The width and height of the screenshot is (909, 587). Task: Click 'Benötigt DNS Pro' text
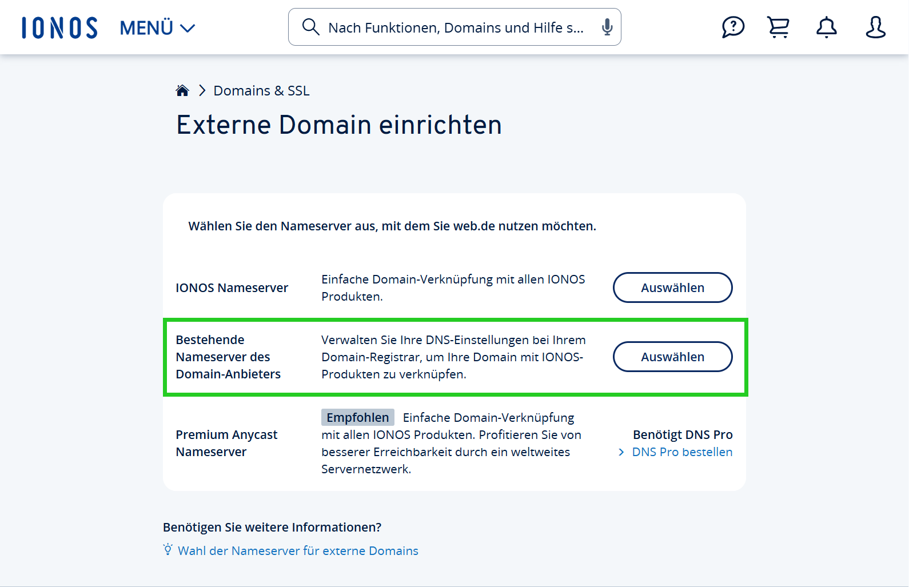tap(683, 435)
